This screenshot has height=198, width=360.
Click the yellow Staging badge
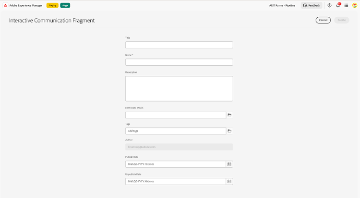click(x=52, y=5)
